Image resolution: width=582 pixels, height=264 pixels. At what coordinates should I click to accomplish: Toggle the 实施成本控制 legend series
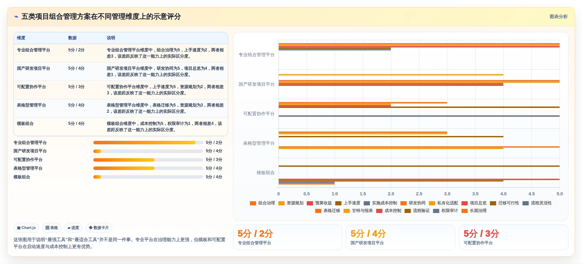[380, 203]
